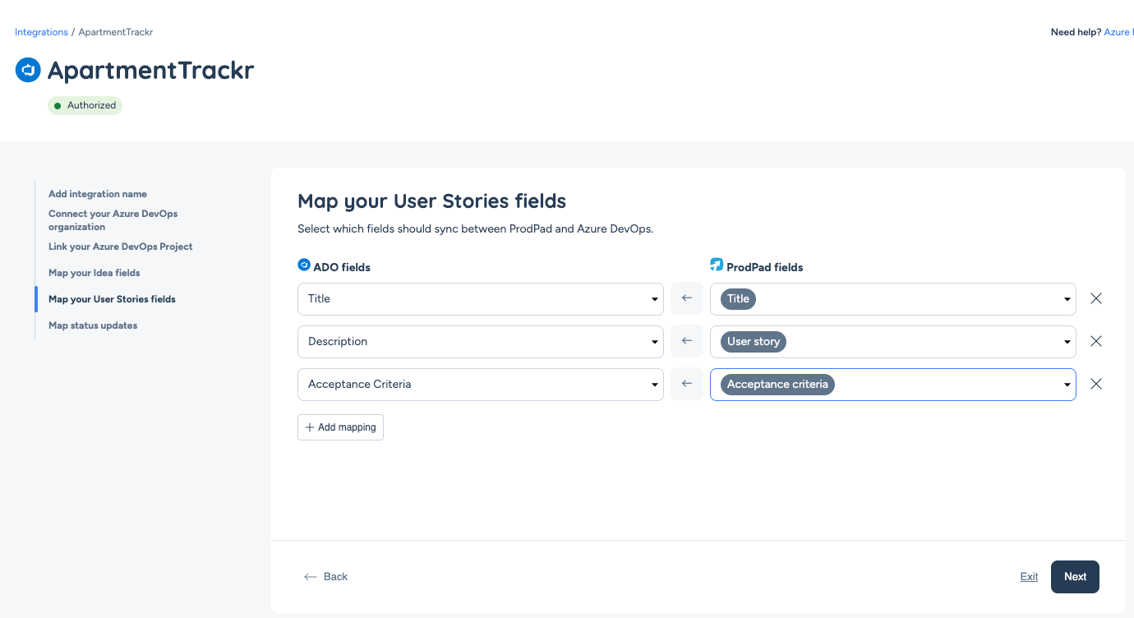
Task: Go to Map your Idea fields step
Action: click(94, 273)
